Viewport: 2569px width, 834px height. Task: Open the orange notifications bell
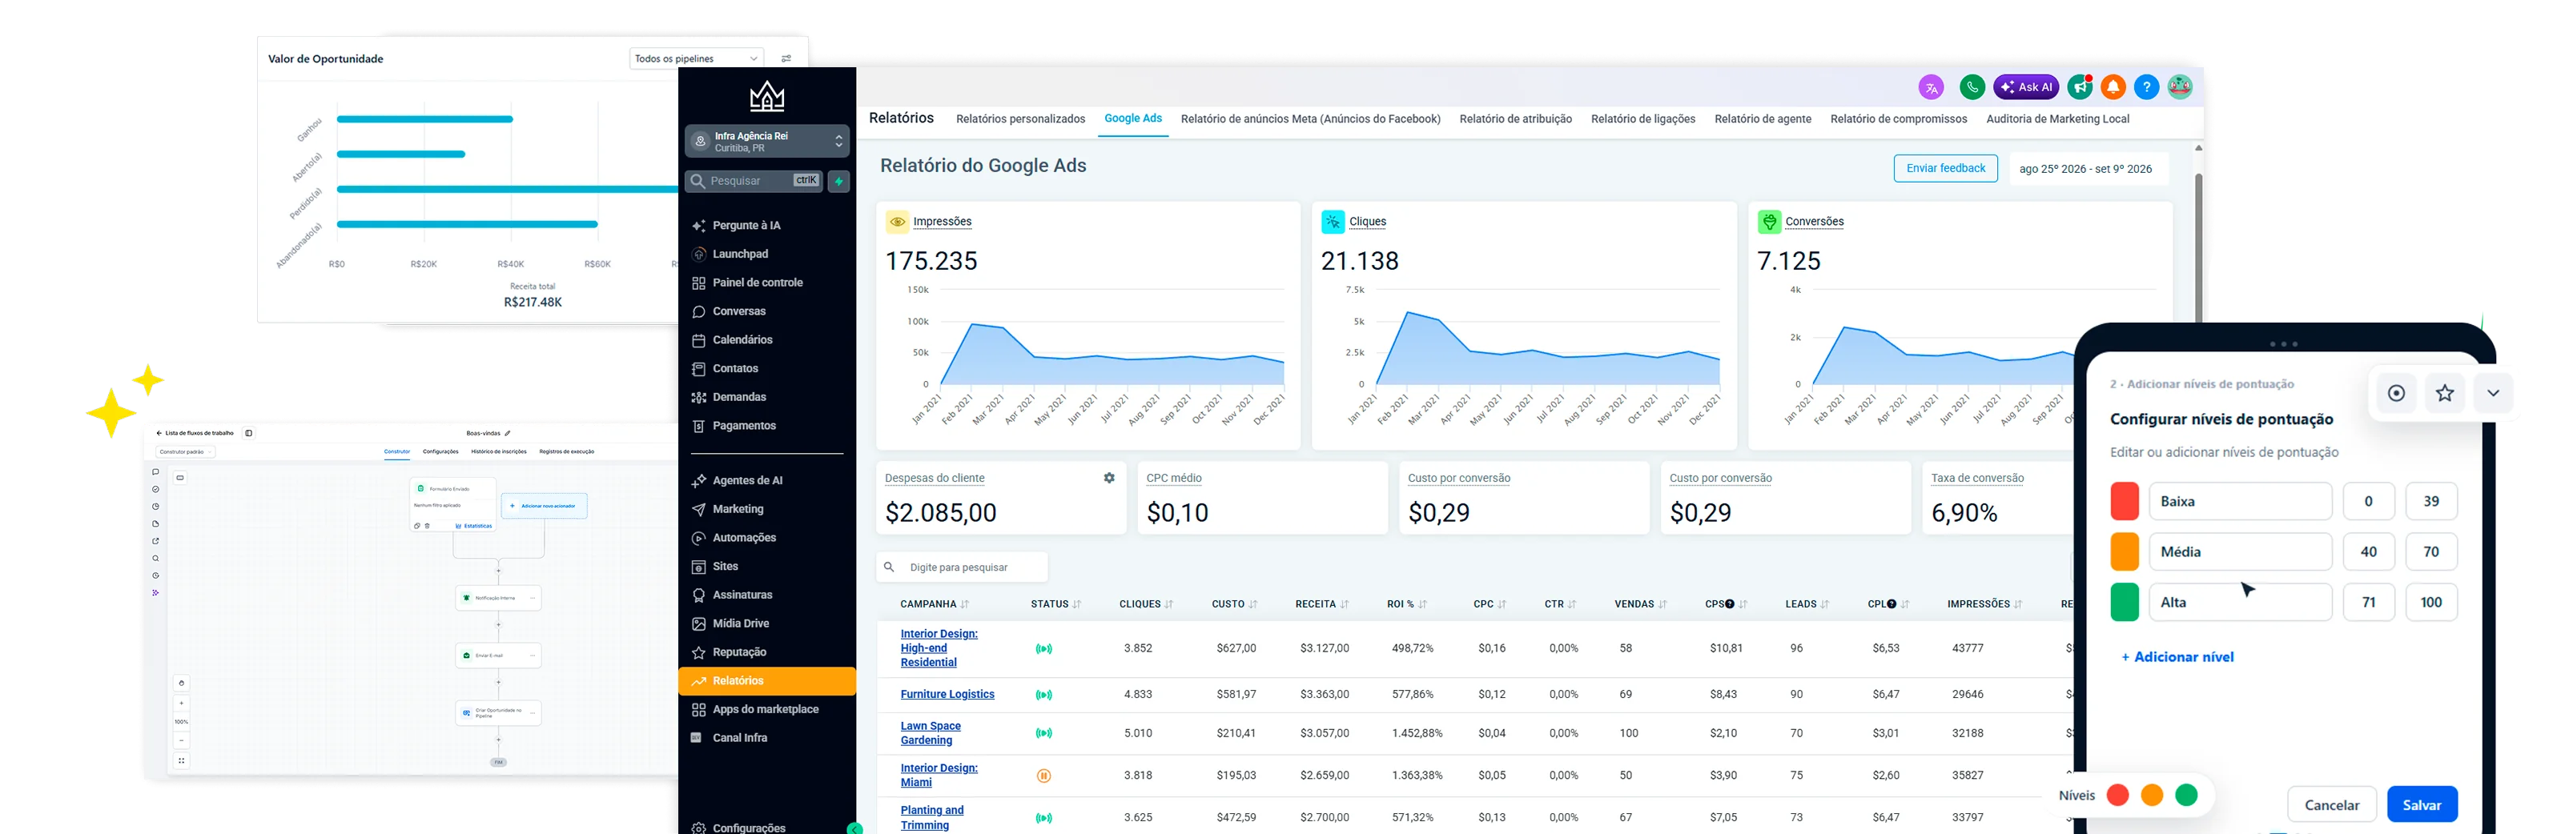tap(2113, 88)
